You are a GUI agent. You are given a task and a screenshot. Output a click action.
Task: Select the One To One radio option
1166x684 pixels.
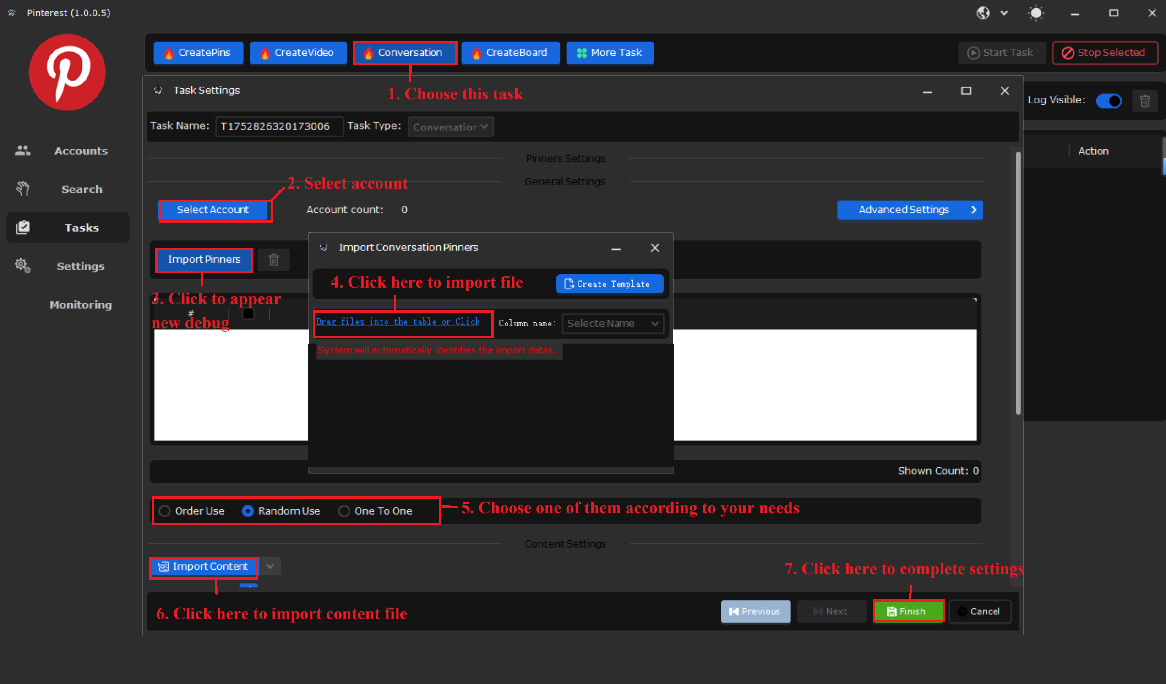tap(375, 511)
